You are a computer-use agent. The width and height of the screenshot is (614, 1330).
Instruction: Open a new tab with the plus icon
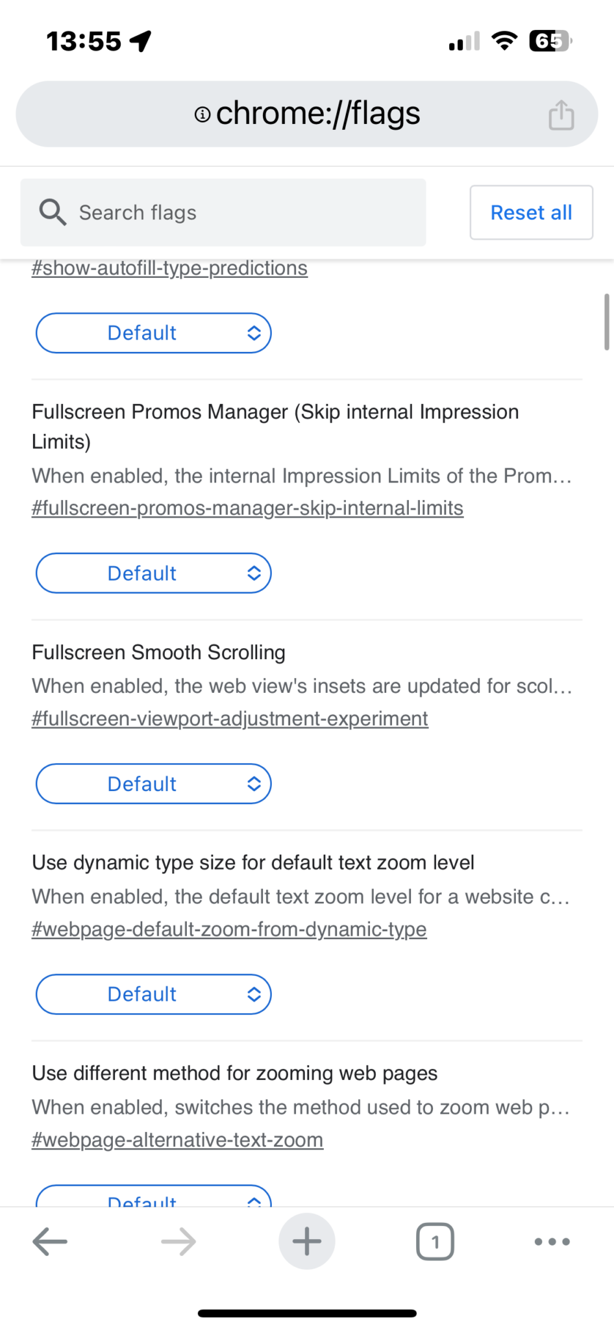[306, 1241]
